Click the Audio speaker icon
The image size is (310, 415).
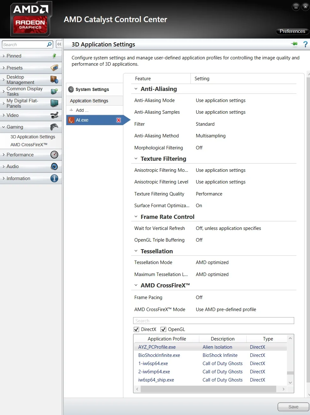point(54,166)
